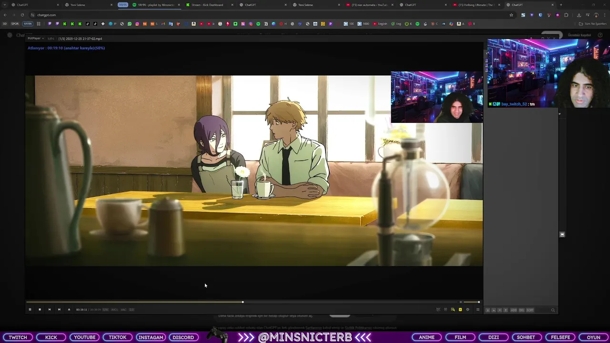Image resolution: width=610 pixels, height=343 pixels.
Task: Click the playlist ADD button
Action: pos(514,310)
